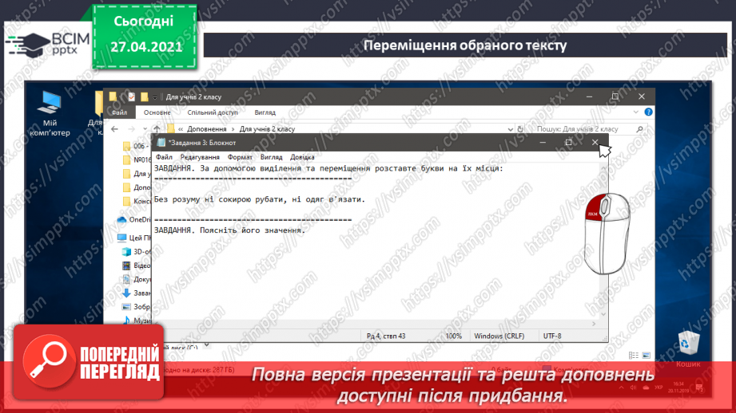Open Мій комп'ютер desktop icon

(x=50, y=114)
